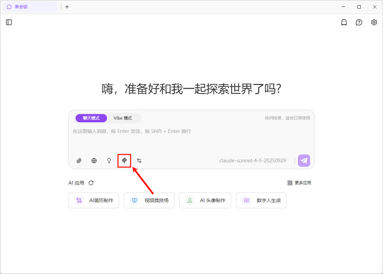Click the 快问快答，适合日常使用 hint text
The height and width of the screenshot is (274, 383).
pyautogui.click(x=288, y=118)
